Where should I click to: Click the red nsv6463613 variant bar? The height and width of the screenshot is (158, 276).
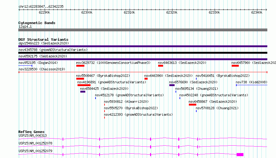(161, 66)
